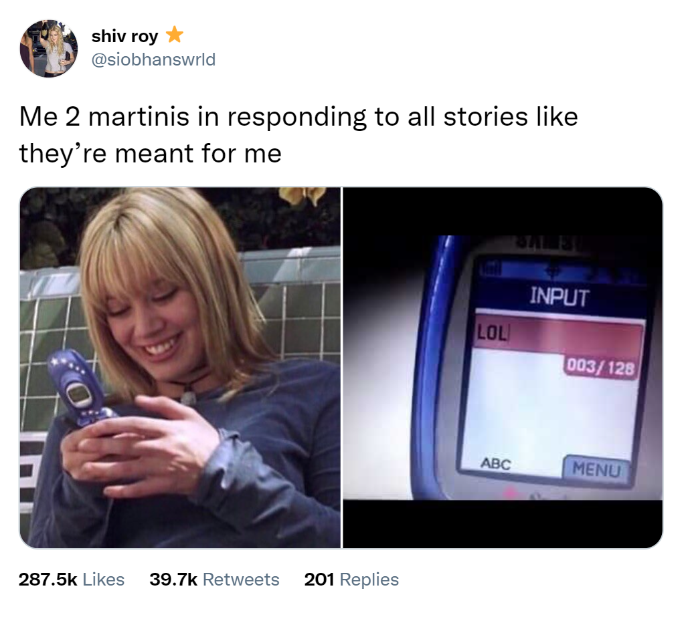View the 39.7k Retweets list

point(214,580)
